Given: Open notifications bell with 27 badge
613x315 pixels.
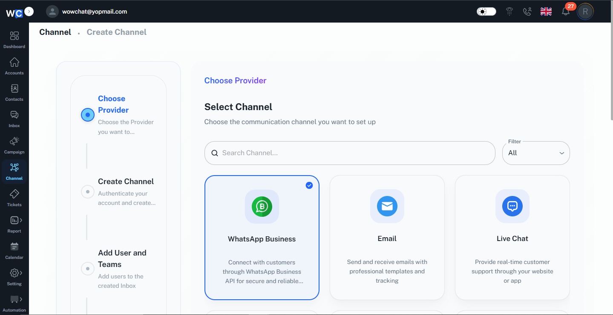Looking at the screenshot, I should pos(566,11).
